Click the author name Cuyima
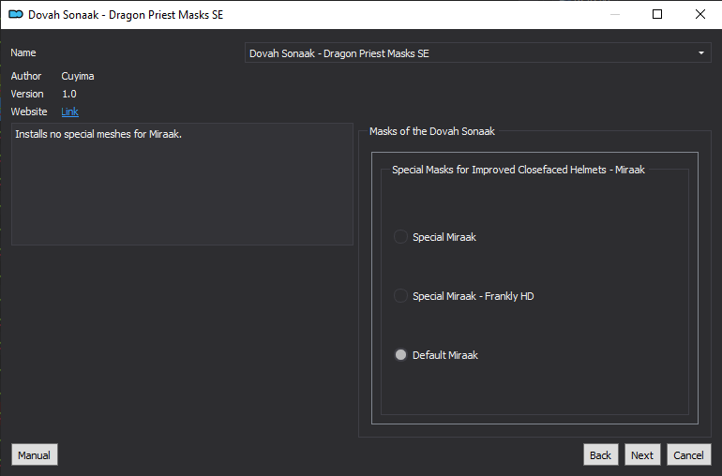The width and height of the screenshot is (722, 476). point(77,77)
